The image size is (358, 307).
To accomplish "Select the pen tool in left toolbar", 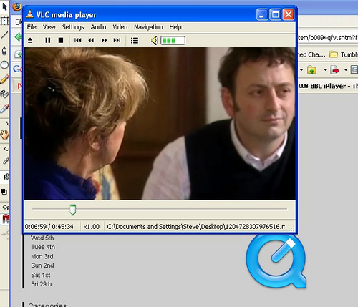I will pyautogui.click(x=4, y=50).
